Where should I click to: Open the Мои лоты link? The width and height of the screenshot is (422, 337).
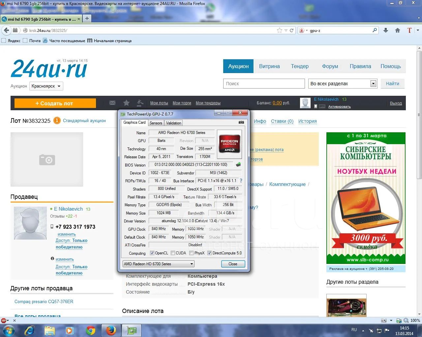[159, 103]
